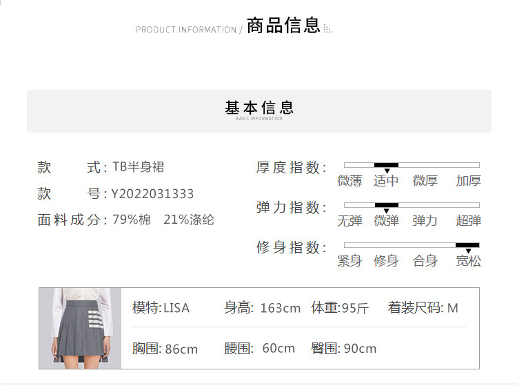
Task: Click the waist value 60cm
Action: click(278, 348)
